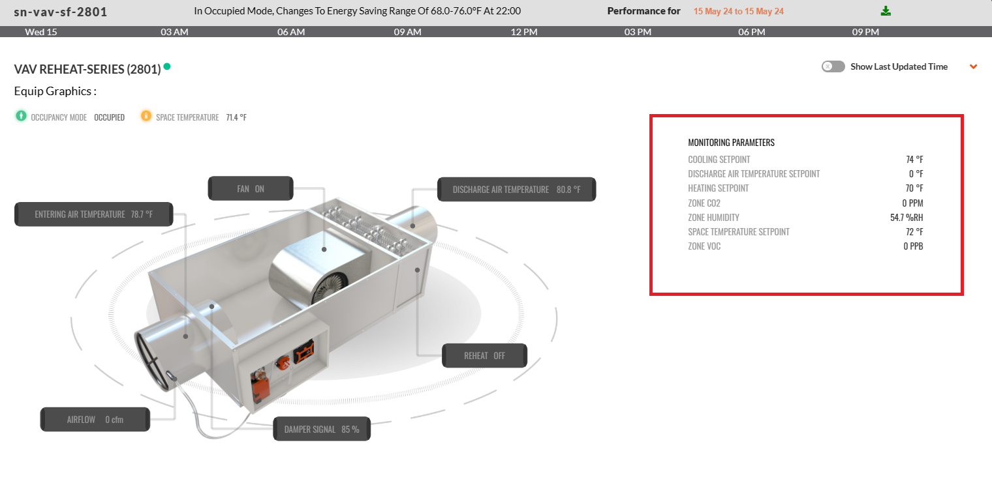The image size is (992, 494).
Task: Toggle Show Last Updated Time switch
Action: [833, 66]
